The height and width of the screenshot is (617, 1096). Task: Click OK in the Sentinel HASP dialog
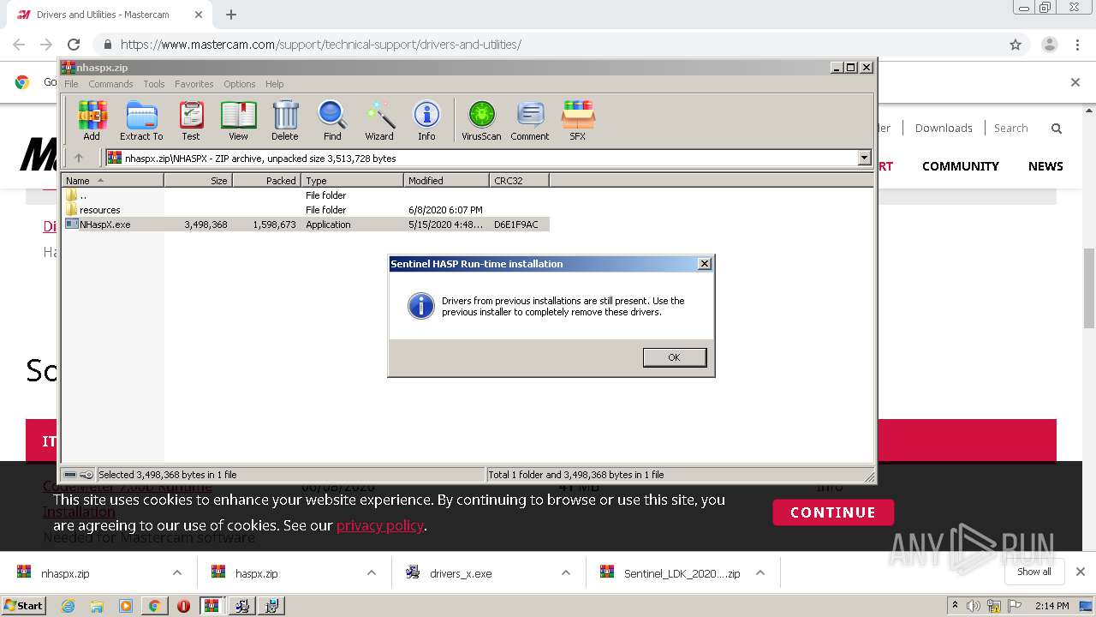coord(675,357)
